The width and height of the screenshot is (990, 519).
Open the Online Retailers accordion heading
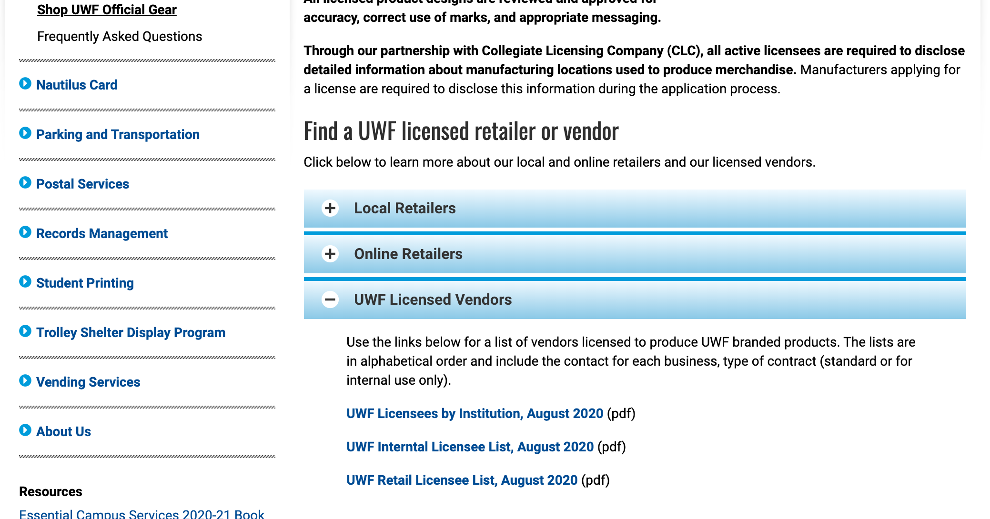click(x=635, y=254)
